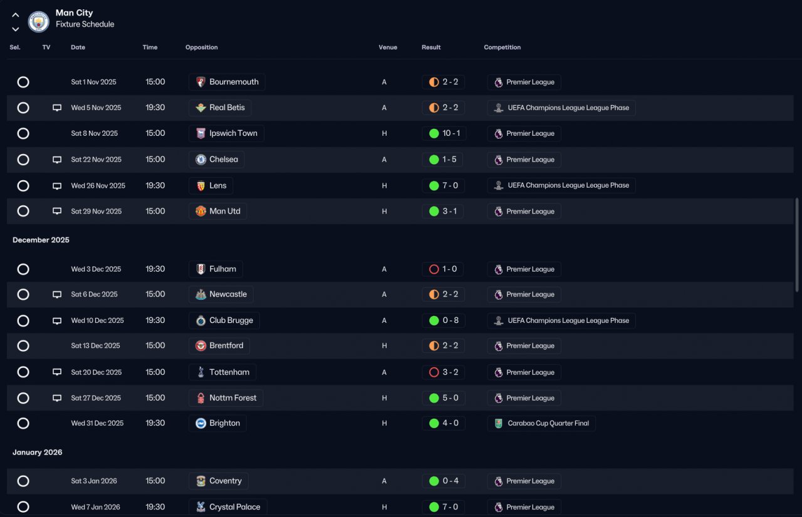Sort by Competition column header
The image size is (802, 517).
pos(503,48)
